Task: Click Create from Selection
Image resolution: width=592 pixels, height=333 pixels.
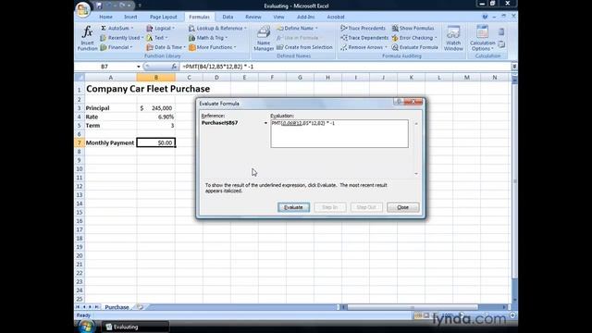Action: click(x=304, y=47)
